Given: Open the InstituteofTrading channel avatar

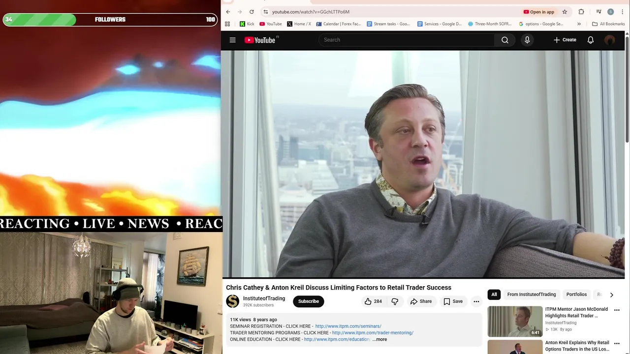Looking at the screenshot, I should 232,301.
